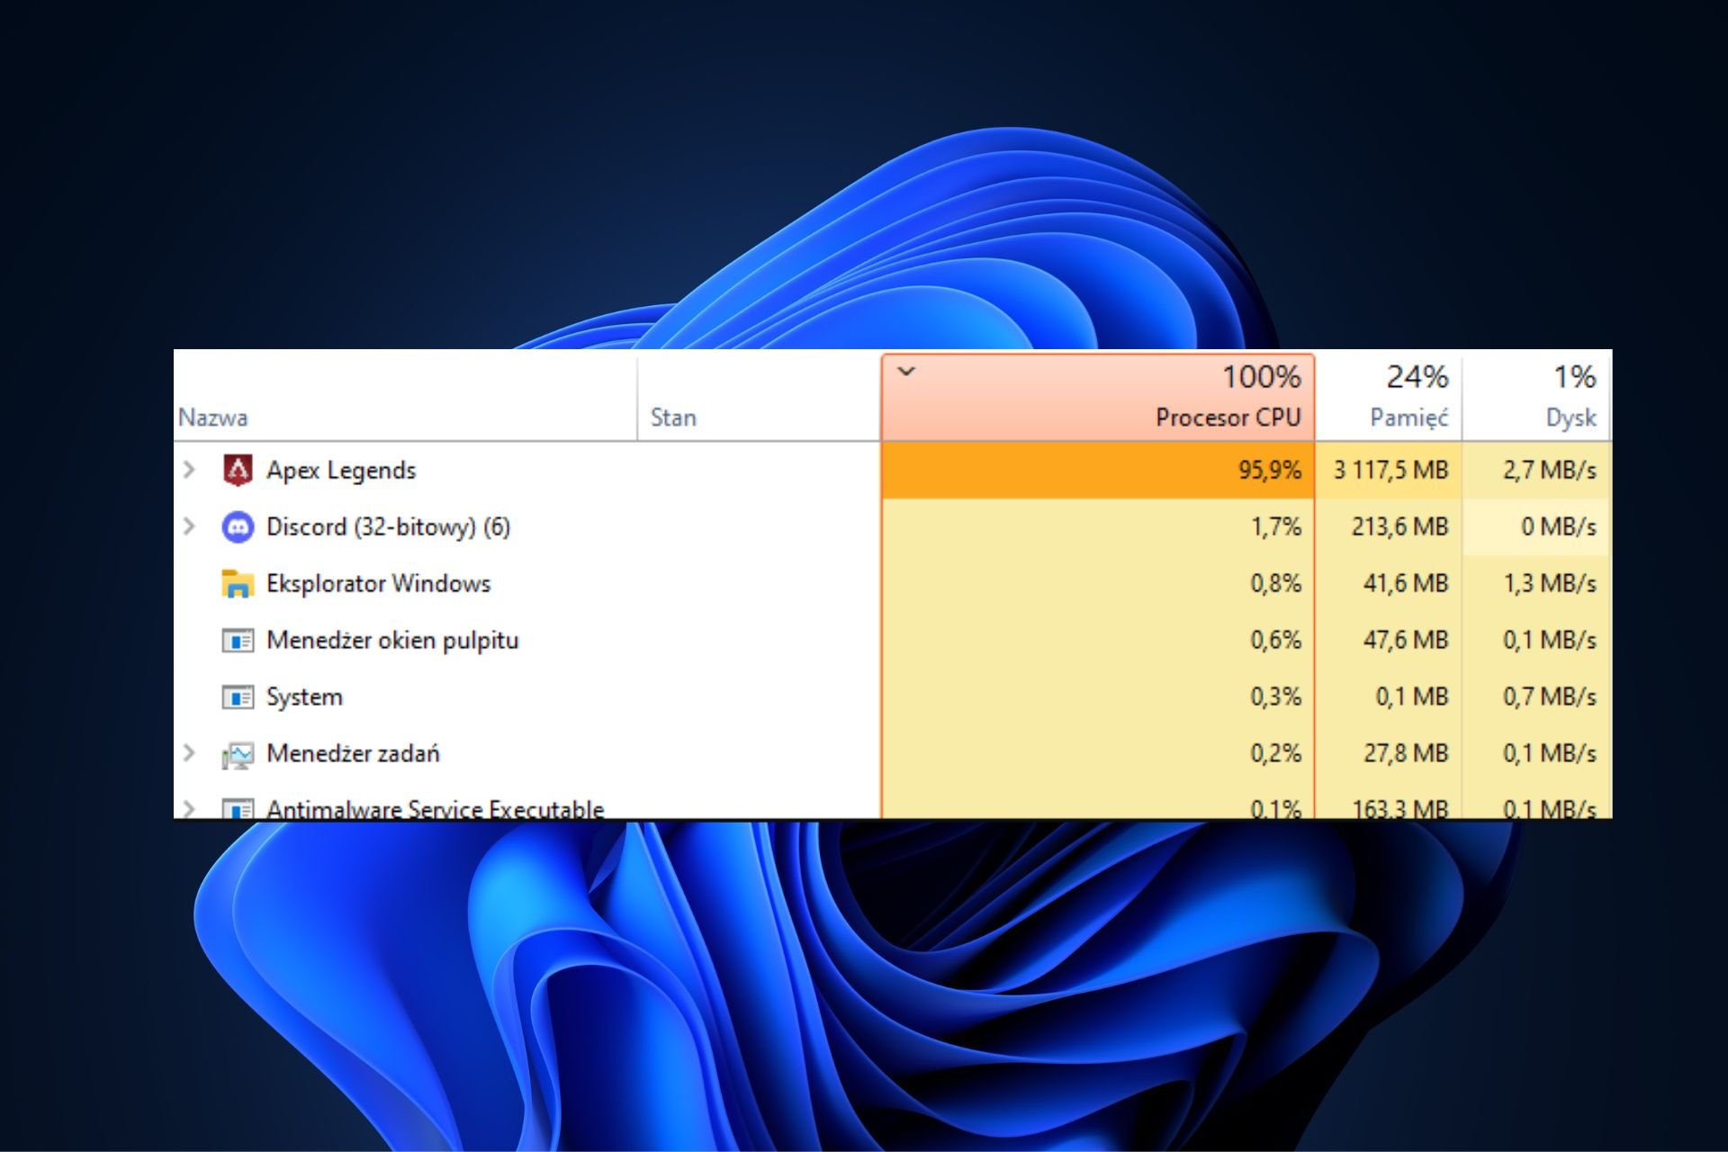Viewport: 1728px width, 1152px height.
Task: Click the 1,7% CPU value for Discord
Action: [1275, 526]
